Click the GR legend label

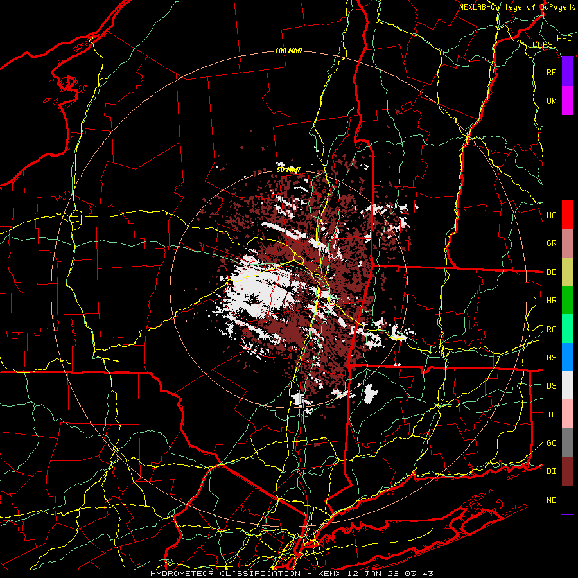click(x=551, y=243)
